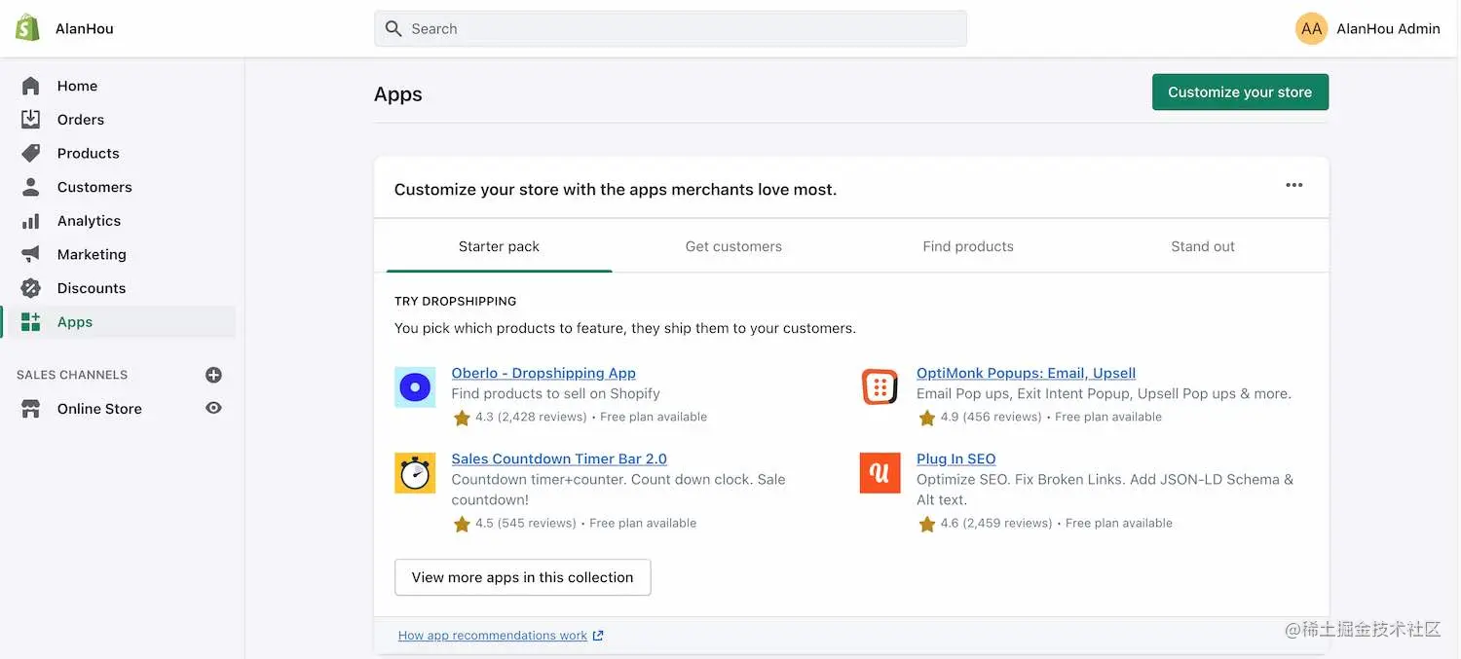This screenshot has height=659, width=1461.
Task: Toggle Online Store visibility with the eye icon
Action: coord(213,408)
